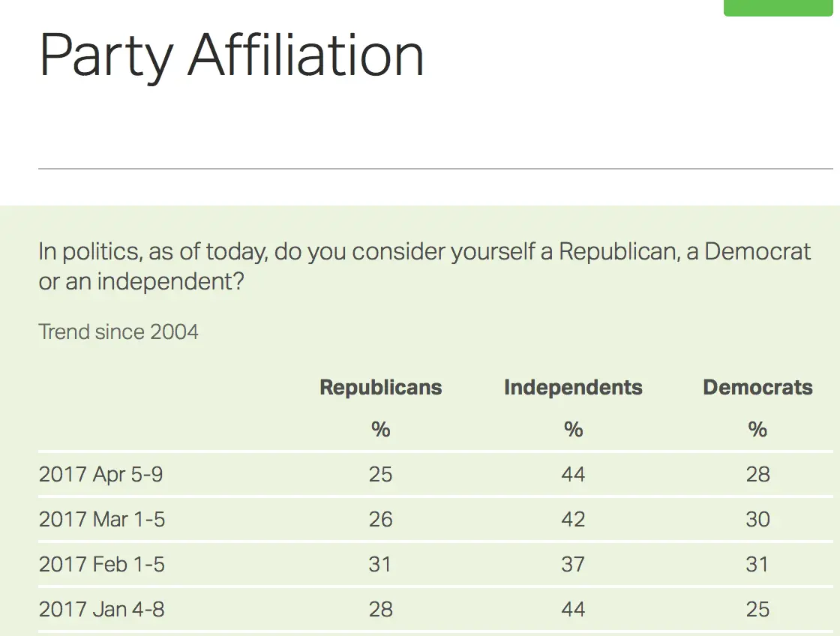This screenshot has width=840, height=636.
Task: Select the Independents column header
Action: pos(573,388)
